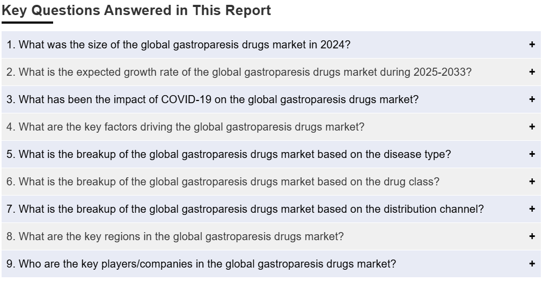This screenshot has width=543, height=281.
Task: Open the COVID-19 impact question via its plus icon
Action: [x=532, y=99]
